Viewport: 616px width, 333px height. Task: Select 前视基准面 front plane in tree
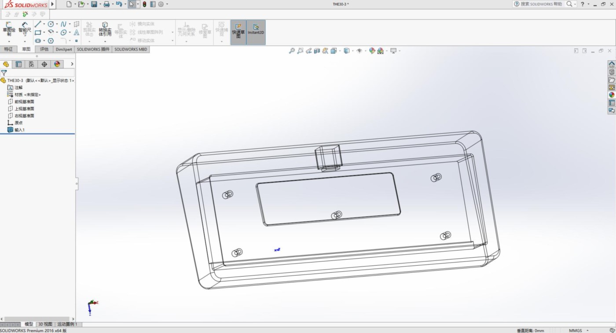[x=21, y=102]
